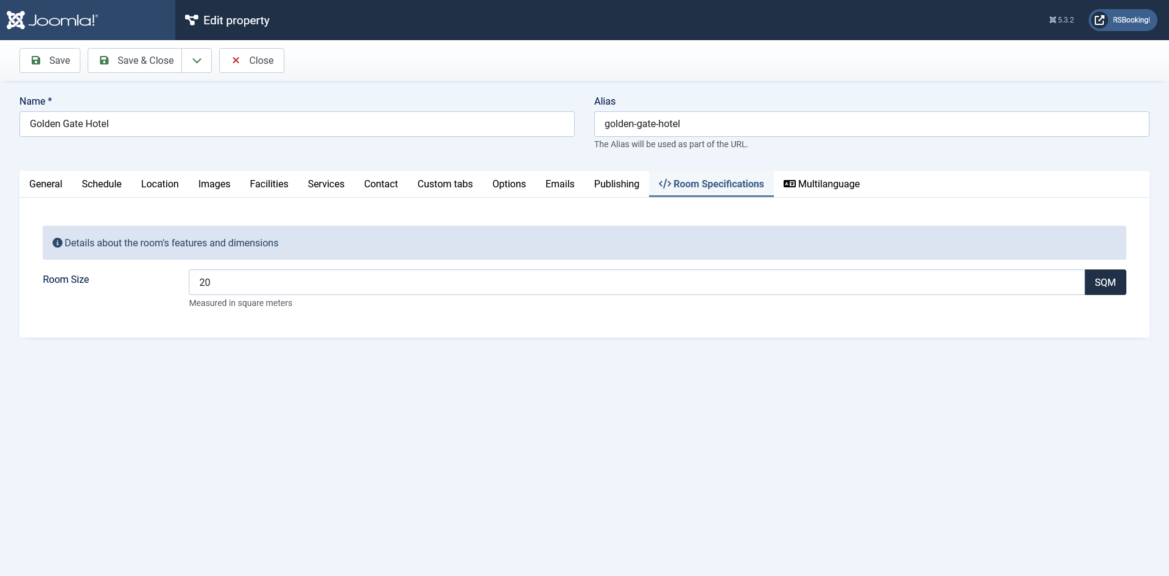Select the Services tab
This screenshot has height=576, width=1169.
pyautogui.click(x=326, y=184)
